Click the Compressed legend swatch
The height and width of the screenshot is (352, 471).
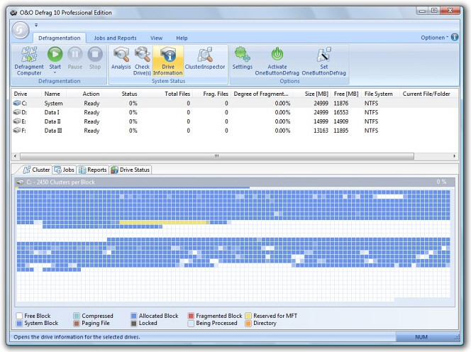pyautogui.click(x=77, y=316)
